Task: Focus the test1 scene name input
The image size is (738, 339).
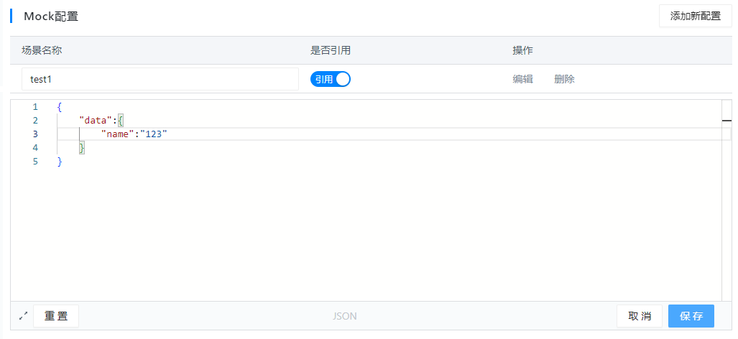Action: tap(160, 79)
